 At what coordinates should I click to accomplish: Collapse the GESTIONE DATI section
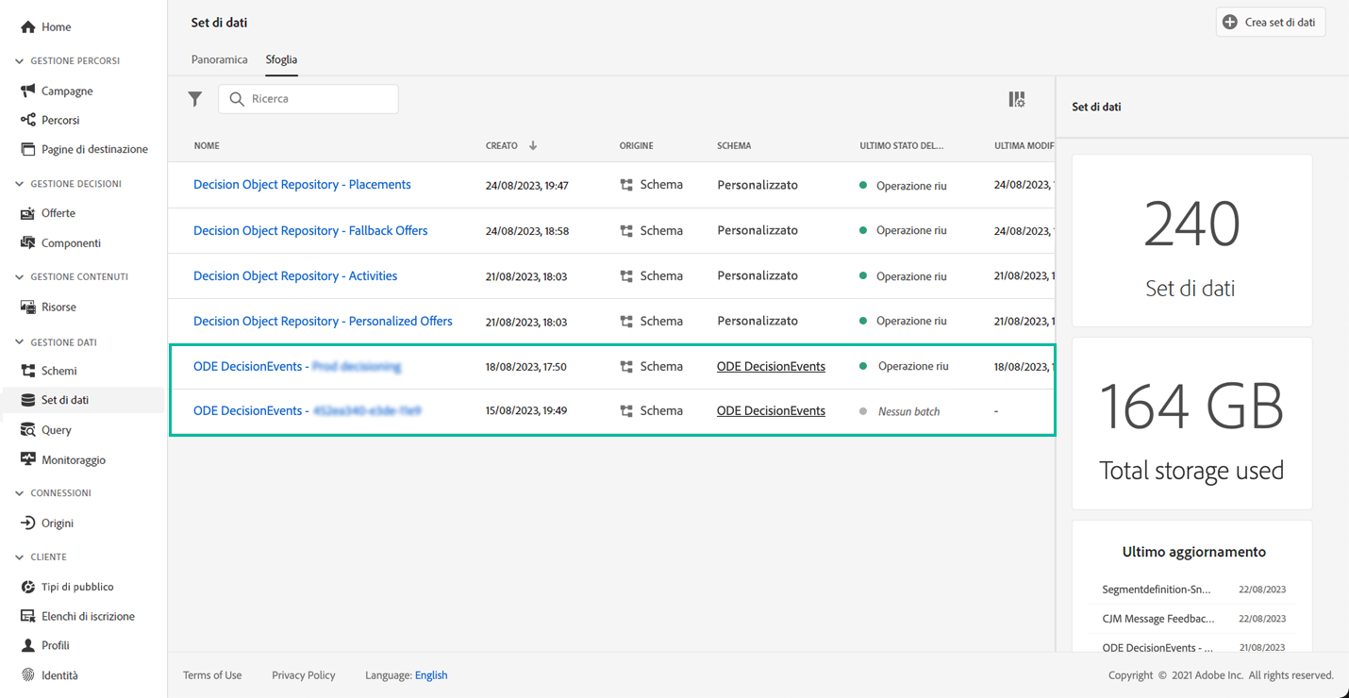[x=20, y=342]
